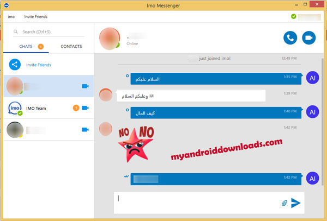Close the Imo Messenger window
The width and height of the screenshot is (327, 221).
[317, 4]
